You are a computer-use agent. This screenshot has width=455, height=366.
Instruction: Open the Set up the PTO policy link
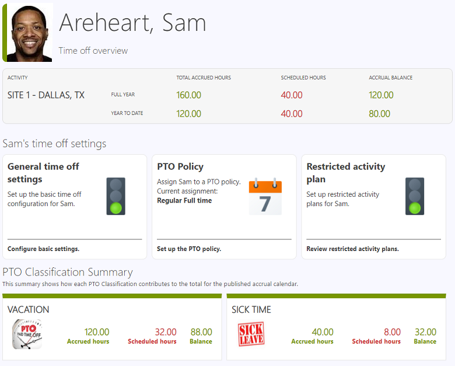(189, 249)
